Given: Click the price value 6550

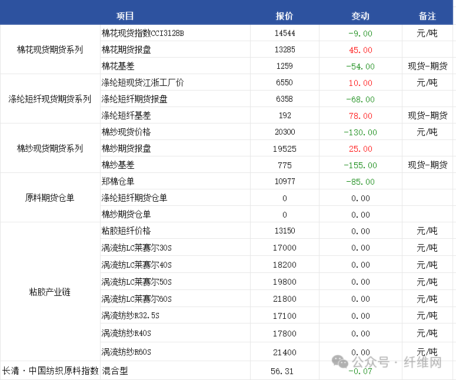Looking at the screenshot, I should point(285,82).
